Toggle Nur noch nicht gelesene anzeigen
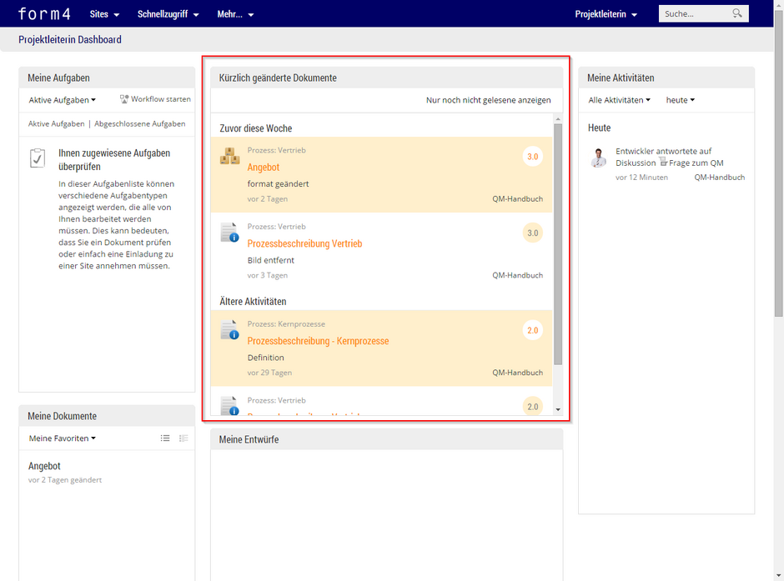Viewport: 784px width, 581px height. 488,100
